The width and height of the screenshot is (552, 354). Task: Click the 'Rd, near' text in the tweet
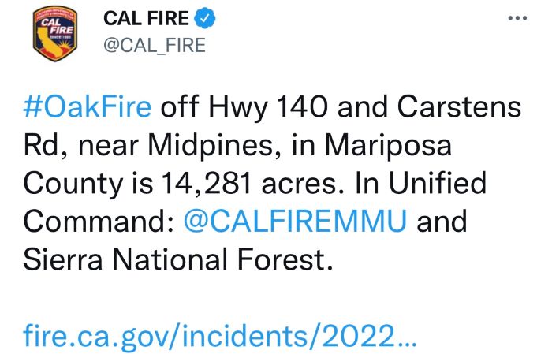80,145
